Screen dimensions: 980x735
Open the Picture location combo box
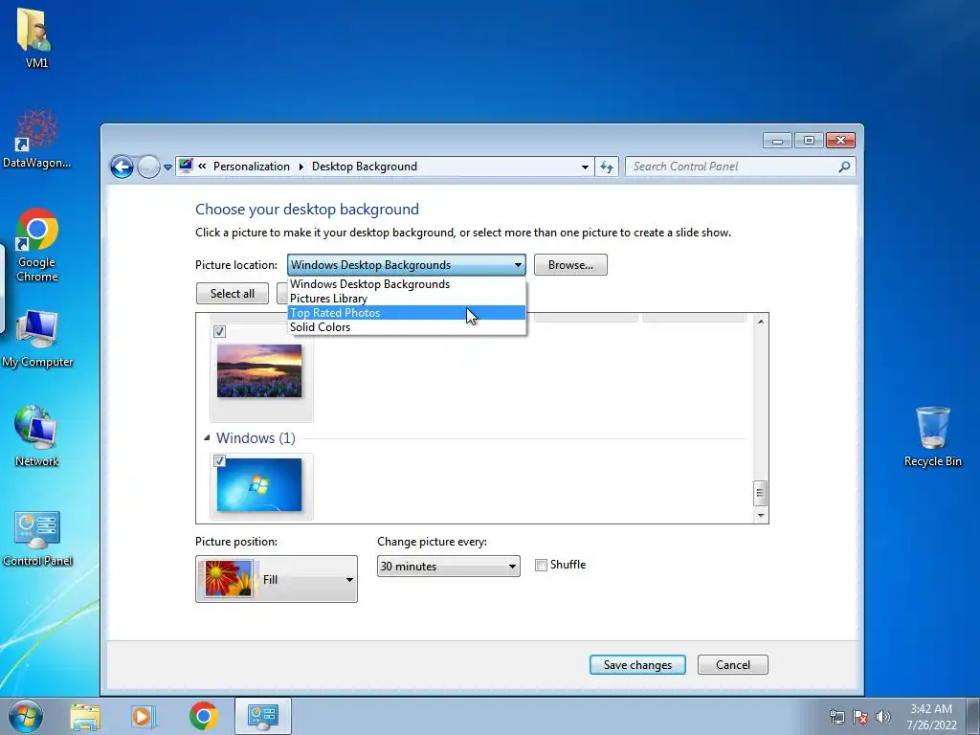[x=406, y=265]
